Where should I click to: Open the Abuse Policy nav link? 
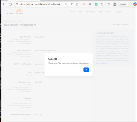coord(91,12)
